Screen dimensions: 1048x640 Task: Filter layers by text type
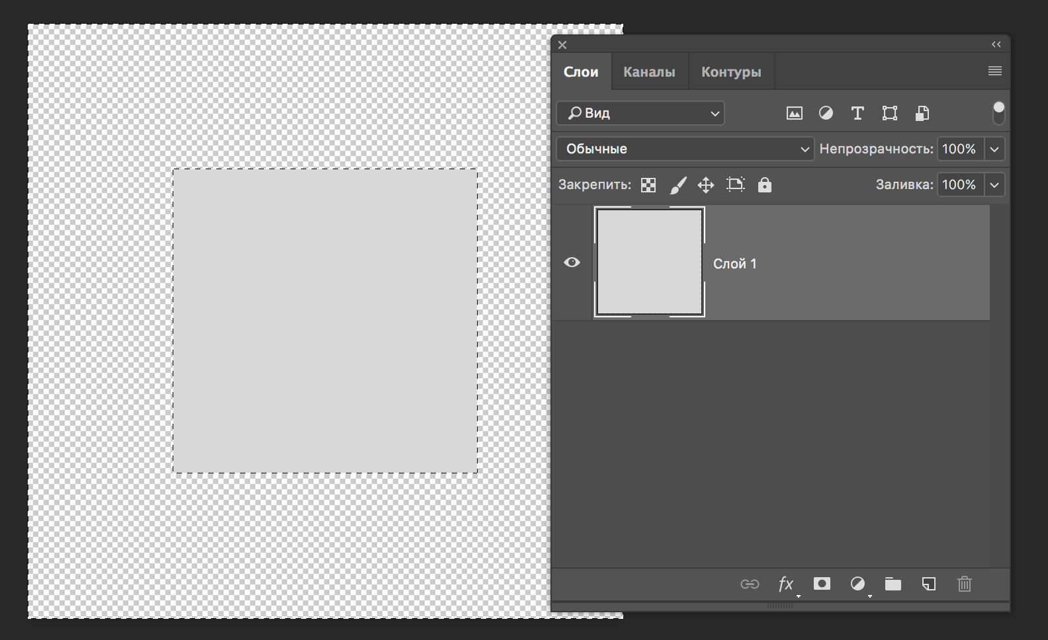click(x=857, y=113)
